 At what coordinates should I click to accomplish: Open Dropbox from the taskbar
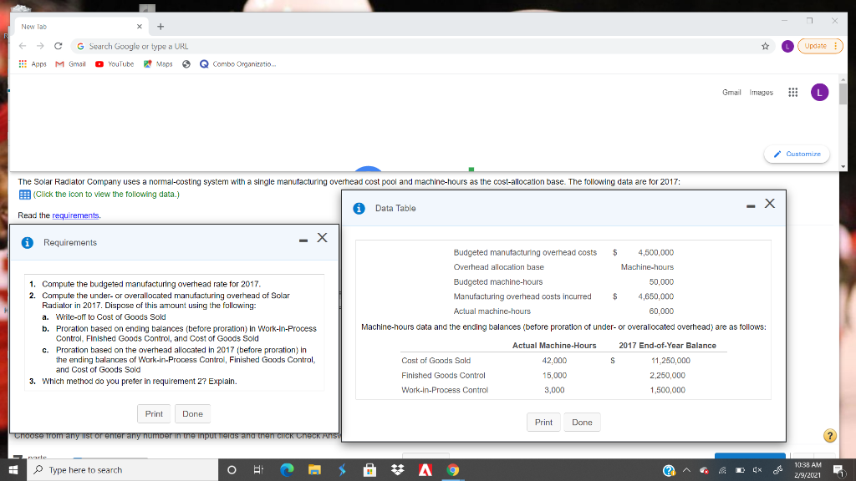[397, 470]
